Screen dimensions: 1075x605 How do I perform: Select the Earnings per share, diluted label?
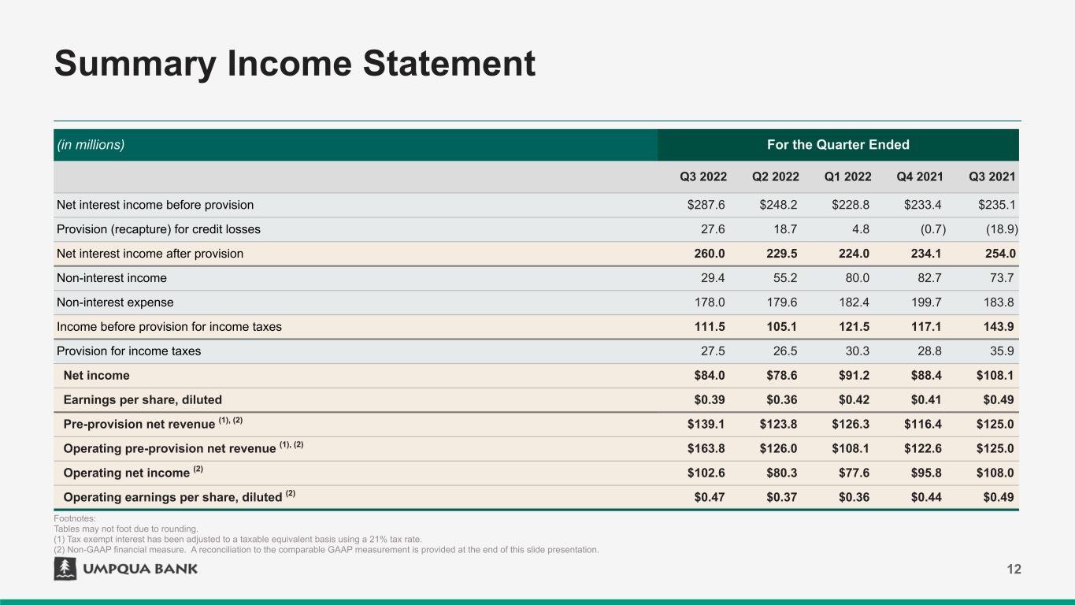143,400
